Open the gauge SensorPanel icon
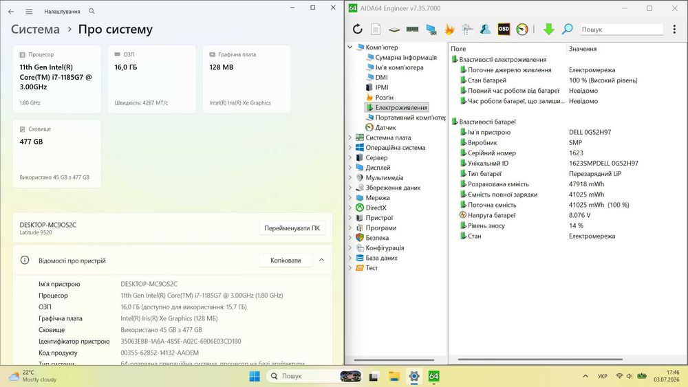The width and height of the screenshot is (688, 387). tap(522, 30)
